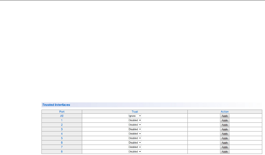This screenshot has height=155, width=265.
Task: Open the Trust dropdown for All ports
Action: click(x=135, y=116)
